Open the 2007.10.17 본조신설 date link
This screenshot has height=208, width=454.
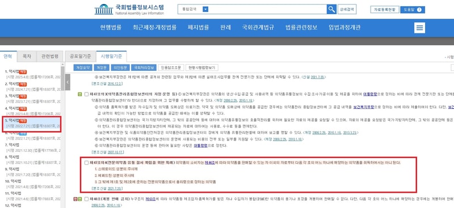tap(116, 152)
